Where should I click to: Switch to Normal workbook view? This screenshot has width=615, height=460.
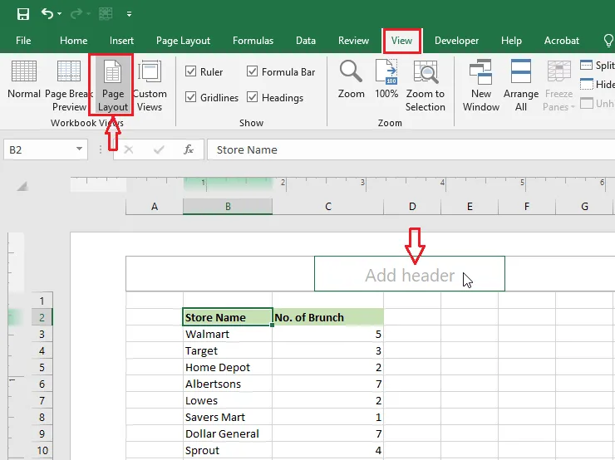click(24, 80)
